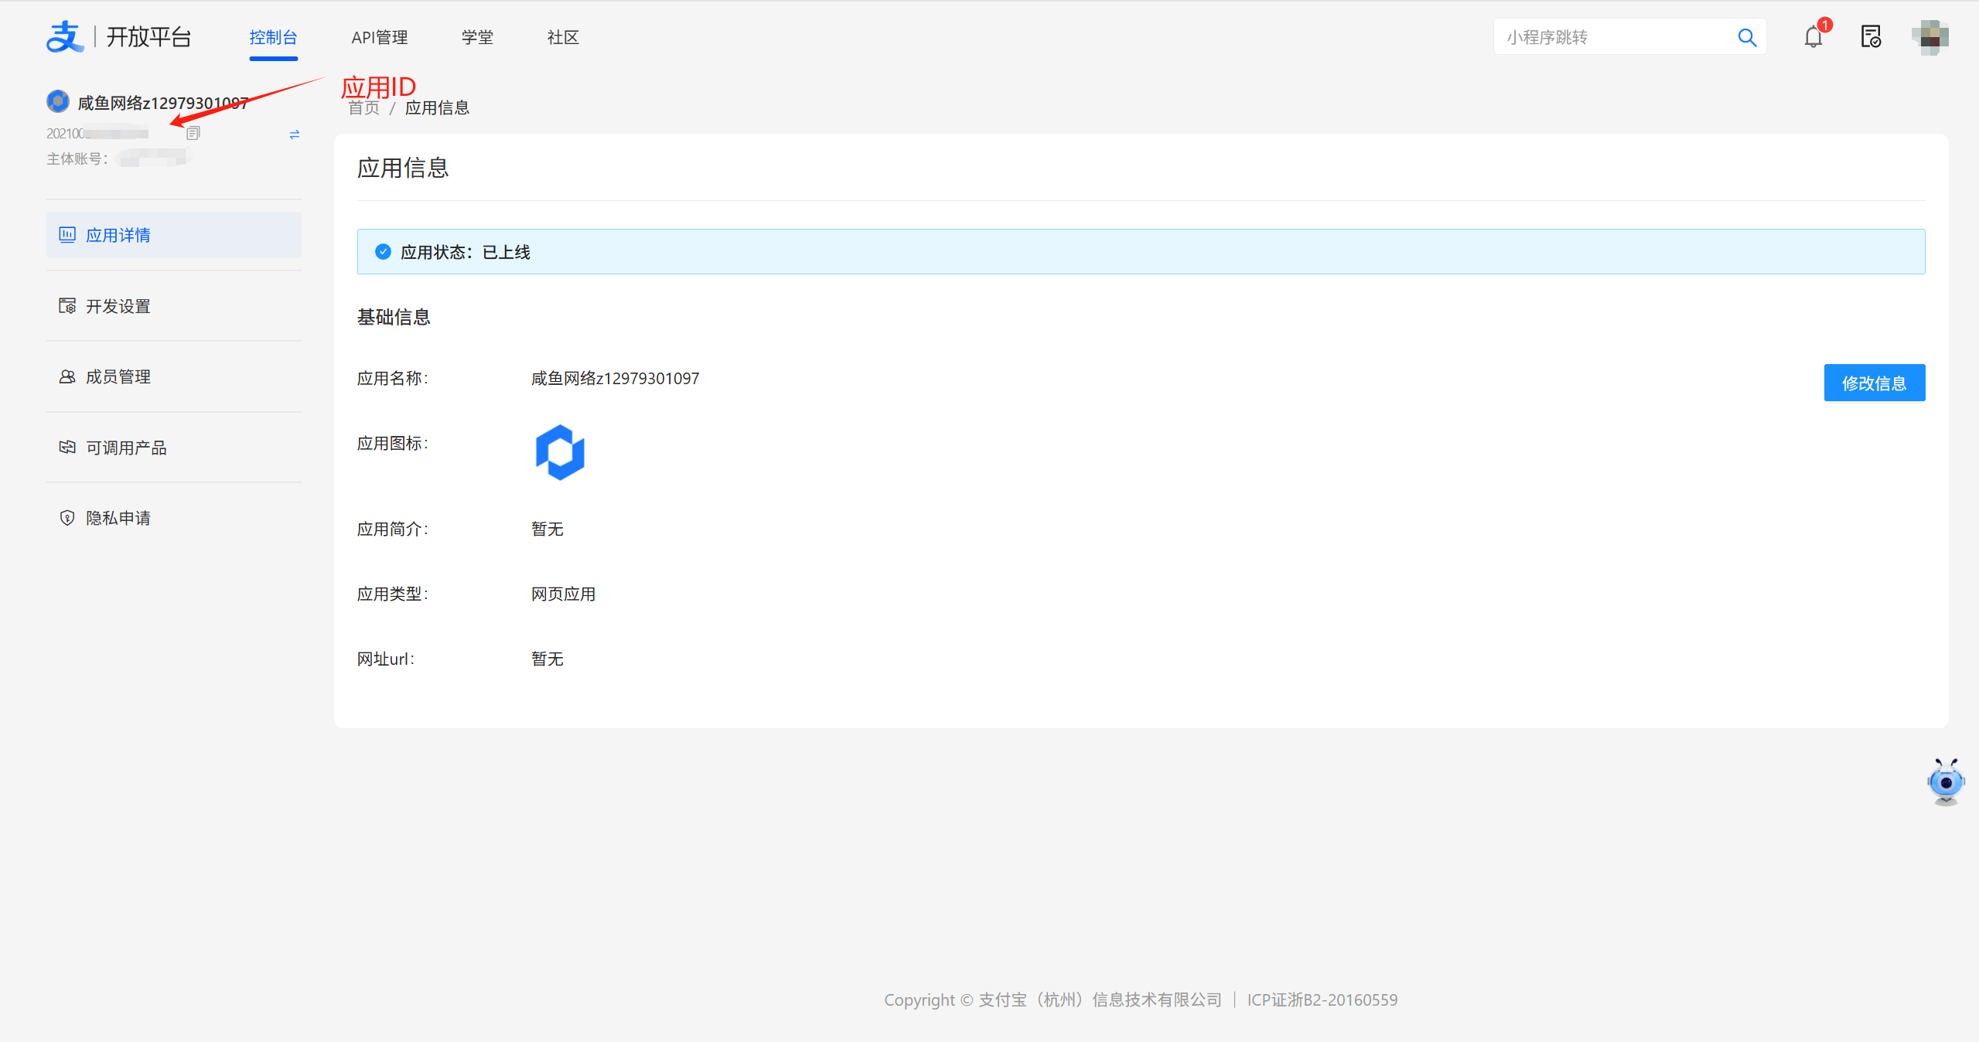Open the robot assistant helper icon
The image size is (1979, 1042).
coord(1946,781)
